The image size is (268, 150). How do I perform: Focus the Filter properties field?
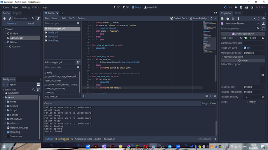[240, 29]
